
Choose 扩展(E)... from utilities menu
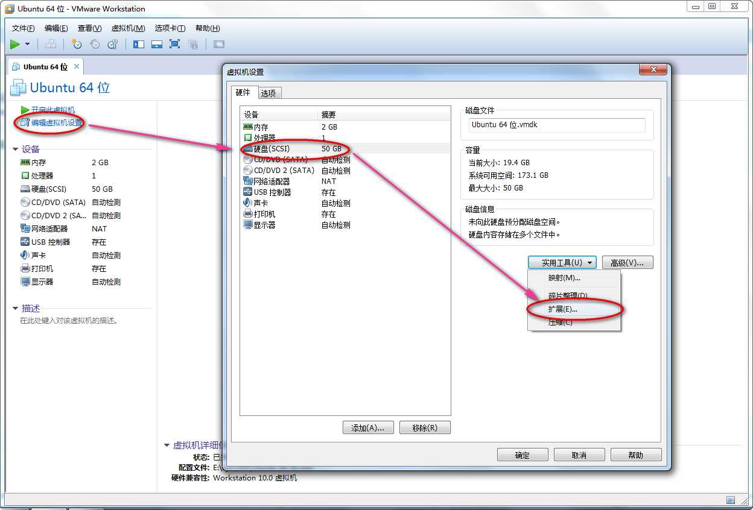574,309
